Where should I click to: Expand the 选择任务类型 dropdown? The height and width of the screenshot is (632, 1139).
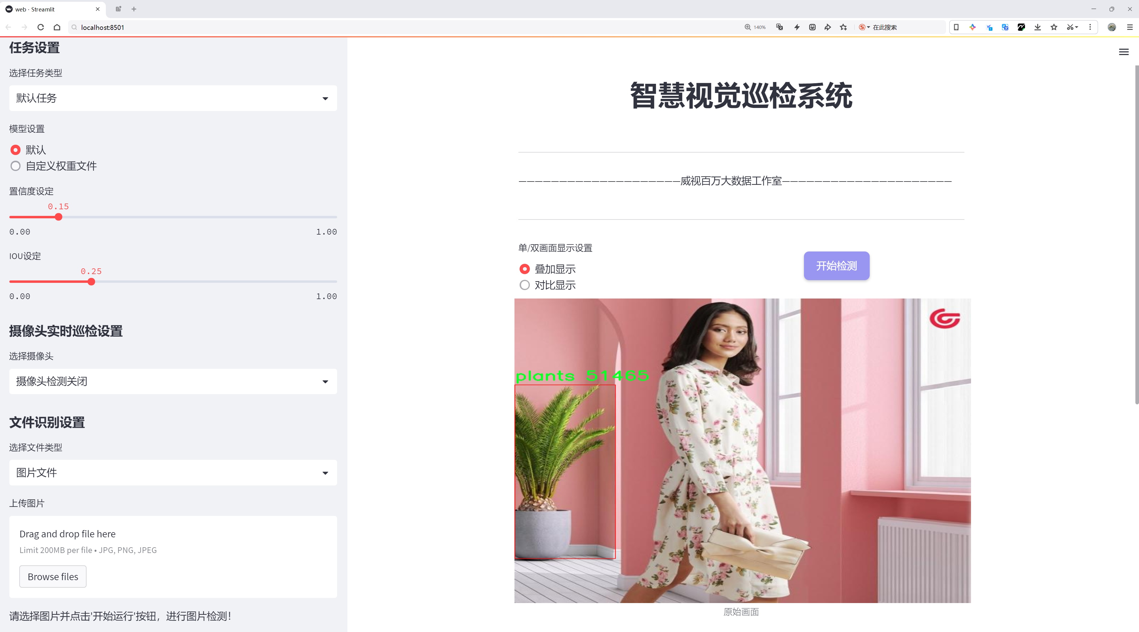click(173, 98)
